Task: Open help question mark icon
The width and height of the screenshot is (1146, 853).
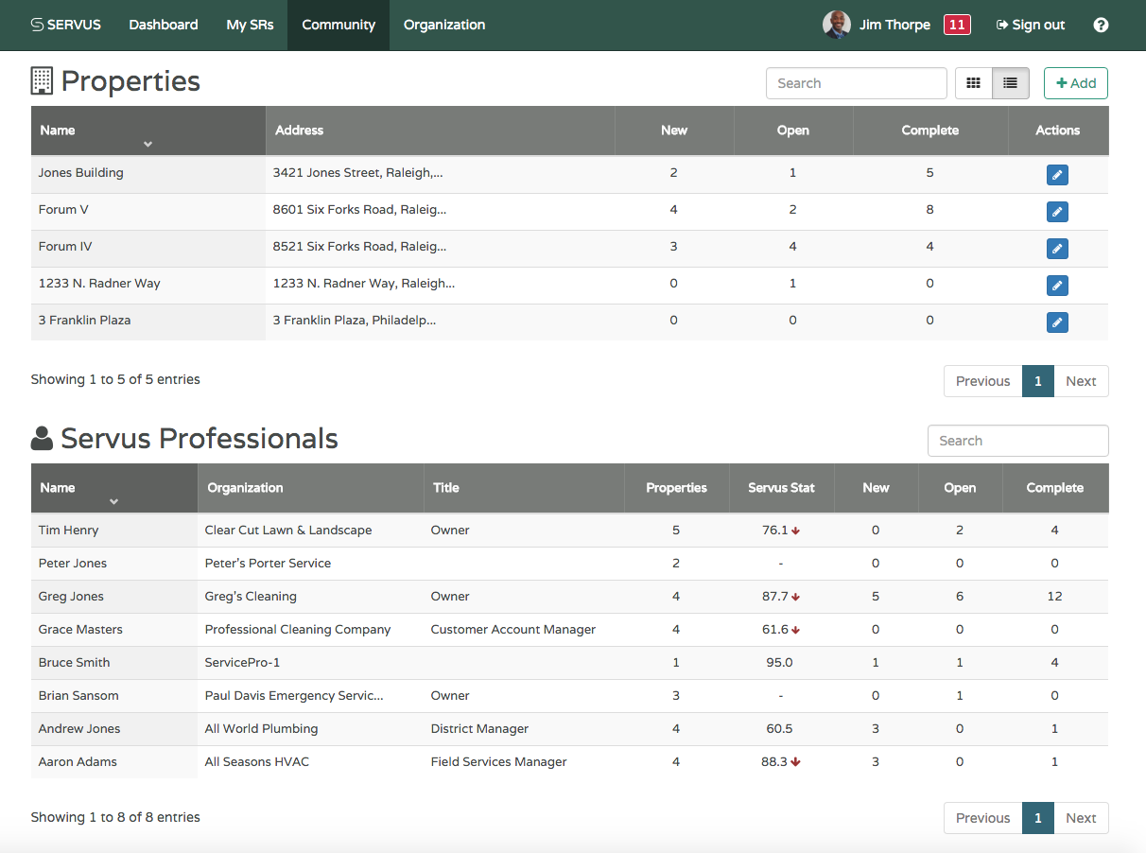Action: 1101,26
